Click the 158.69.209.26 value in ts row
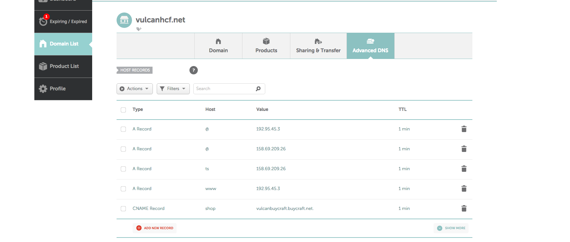Viewport: 570px width, 242px height. point(271,169)
